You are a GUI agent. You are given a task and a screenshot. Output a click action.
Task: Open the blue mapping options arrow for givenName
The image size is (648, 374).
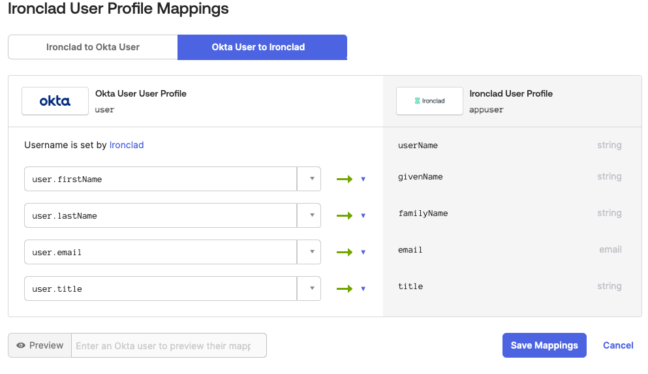363,179
